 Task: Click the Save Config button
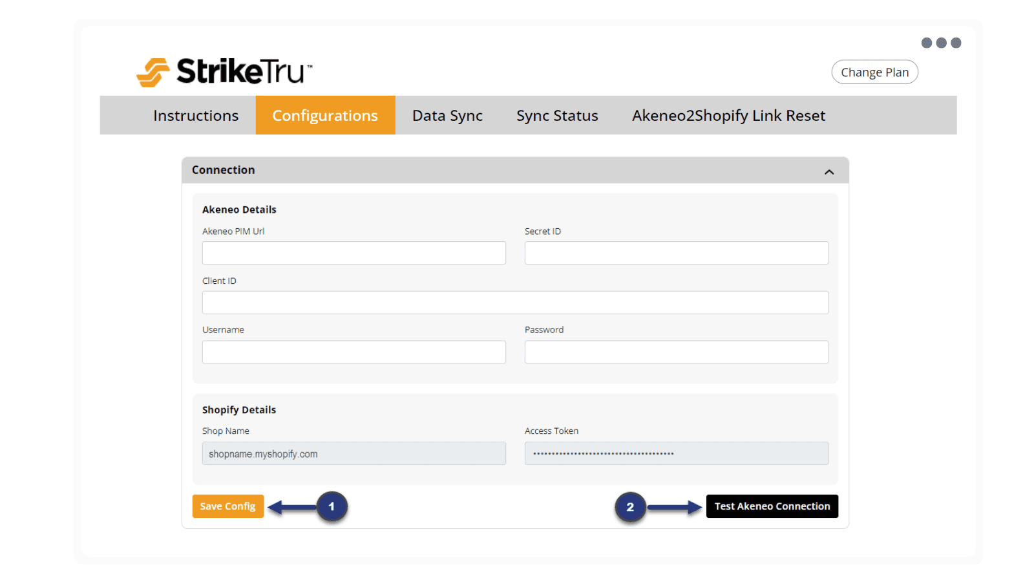click(227, 506)
